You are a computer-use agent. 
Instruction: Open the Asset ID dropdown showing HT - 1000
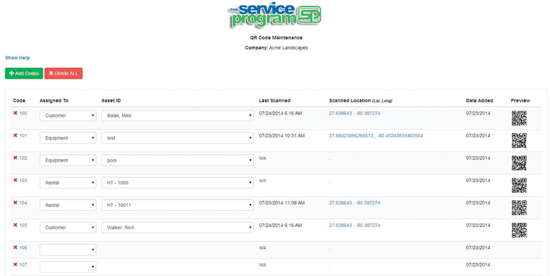coord(177,182)
